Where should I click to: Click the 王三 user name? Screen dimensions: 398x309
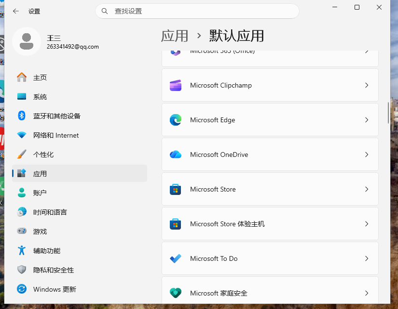[54, 38]
